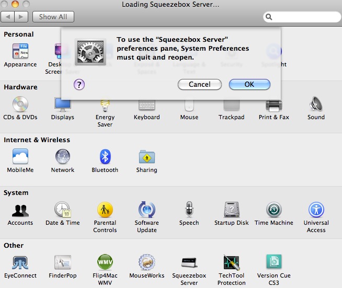
Task: Select the Startup Disk icon
Action: tap(231, 210)
